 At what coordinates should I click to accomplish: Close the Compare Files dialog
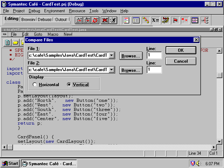point(196,40)
